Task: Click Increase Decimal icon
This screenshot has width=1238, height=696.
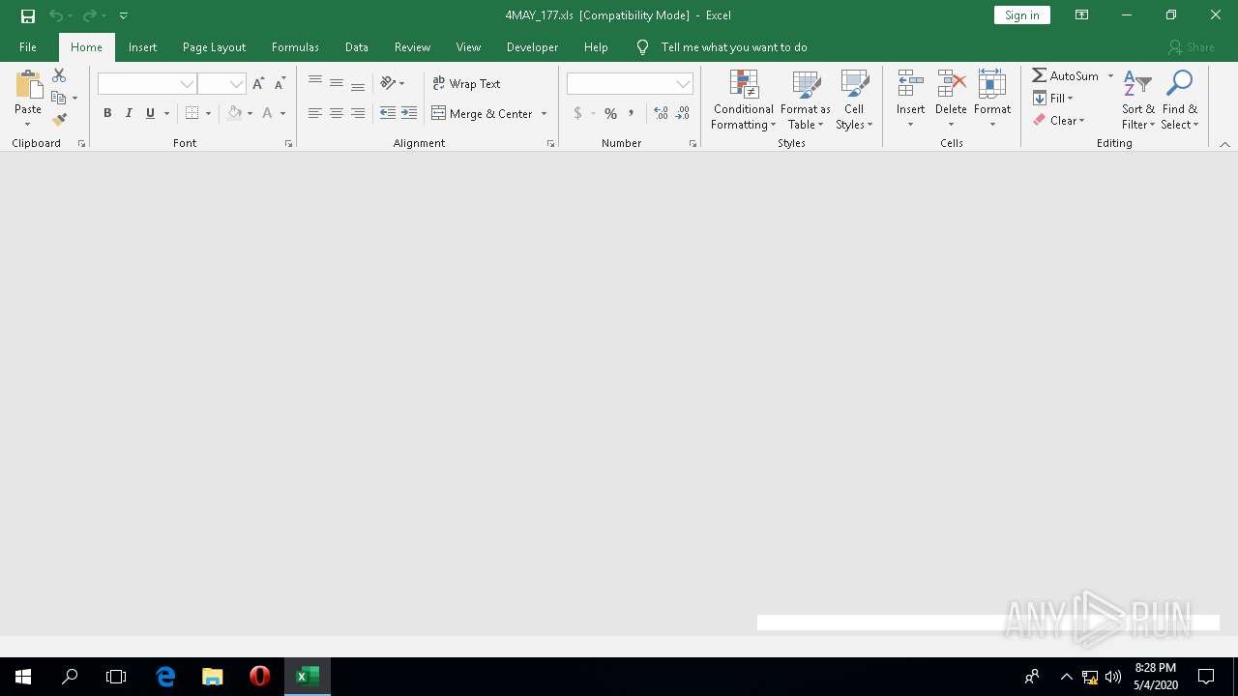Action: [x=661, y=113]
